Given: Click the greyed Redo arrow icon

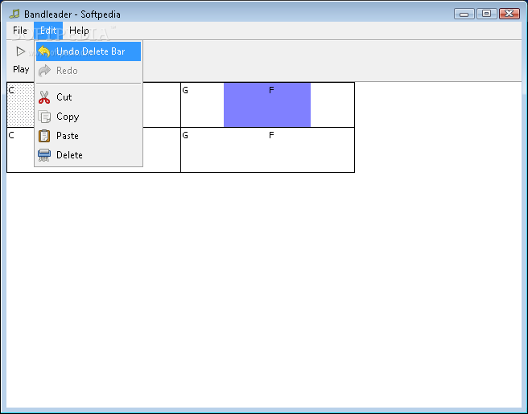Looking at the screenshot, I should click(44, 71).
